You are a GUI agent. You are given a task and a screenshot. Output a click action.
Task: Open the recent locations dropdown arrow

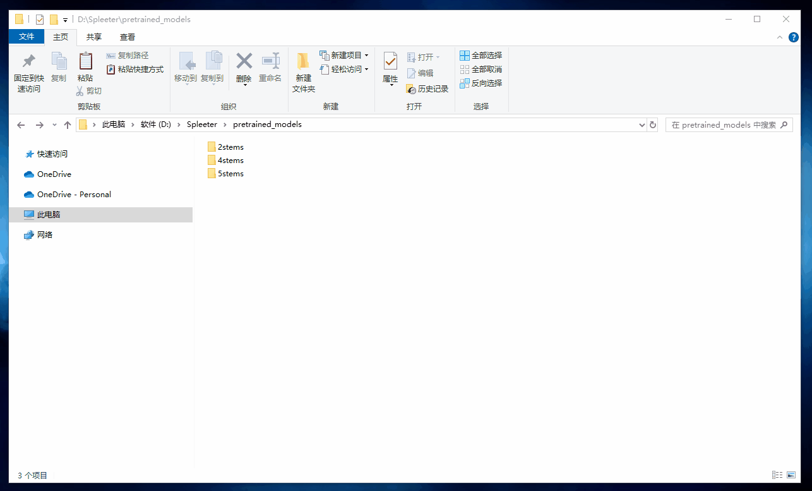54,125
